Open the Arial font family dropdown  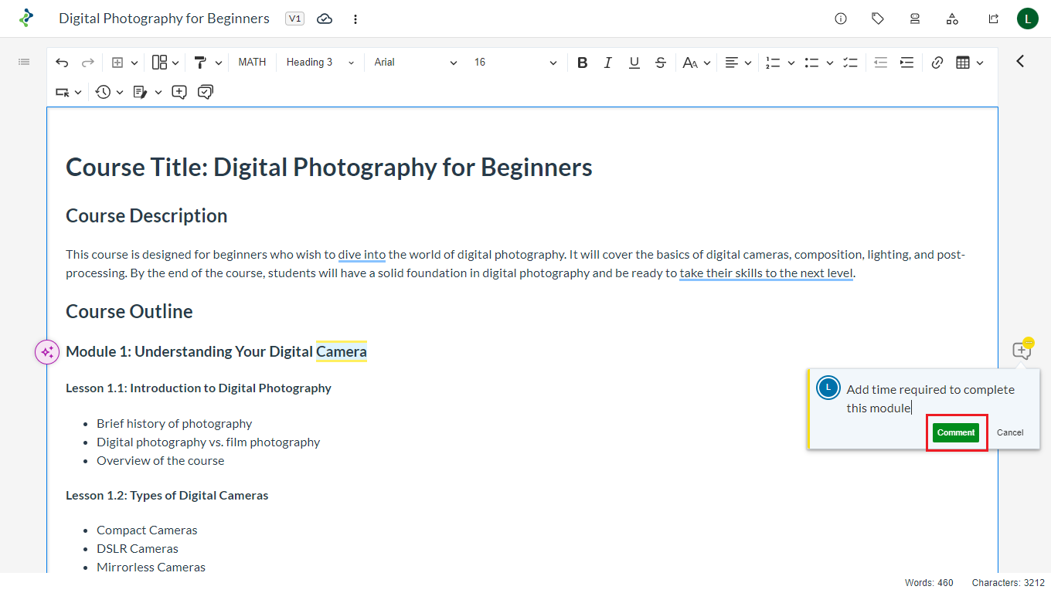tap(415, 63)
